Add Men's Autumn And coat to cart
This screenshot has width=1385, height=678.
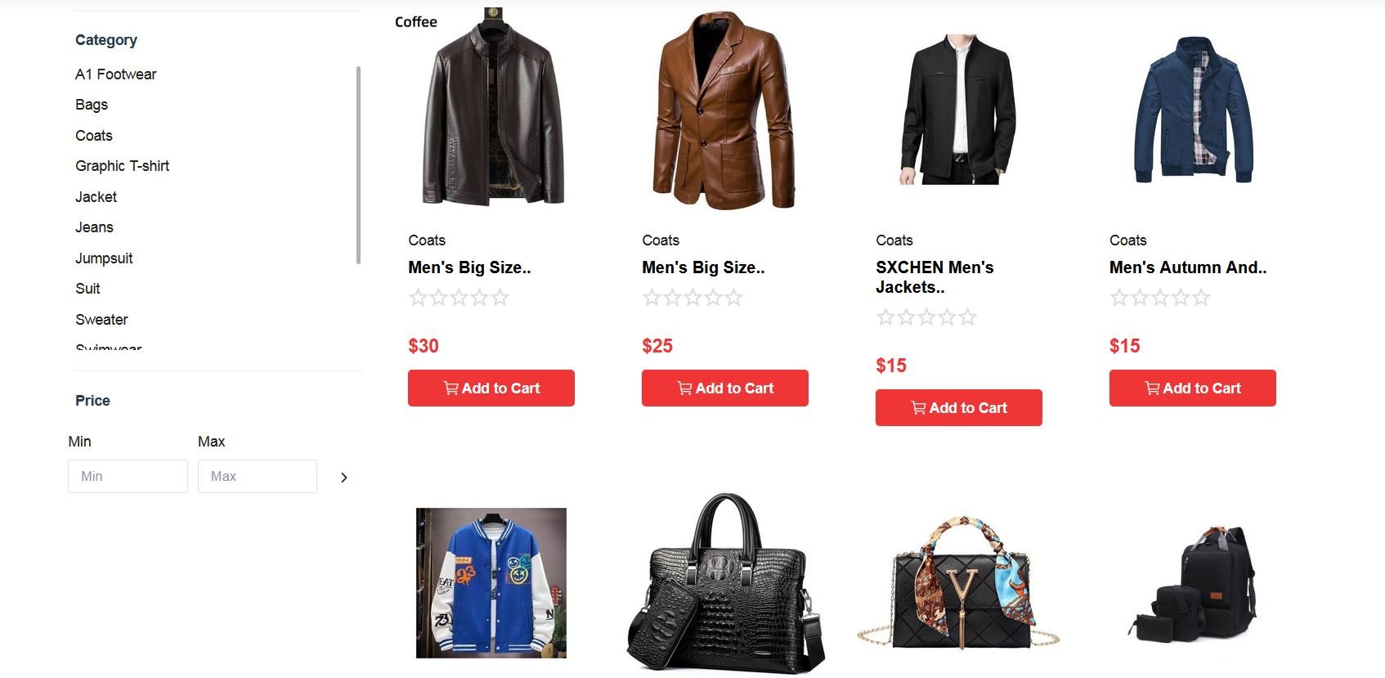(1193, 388)
